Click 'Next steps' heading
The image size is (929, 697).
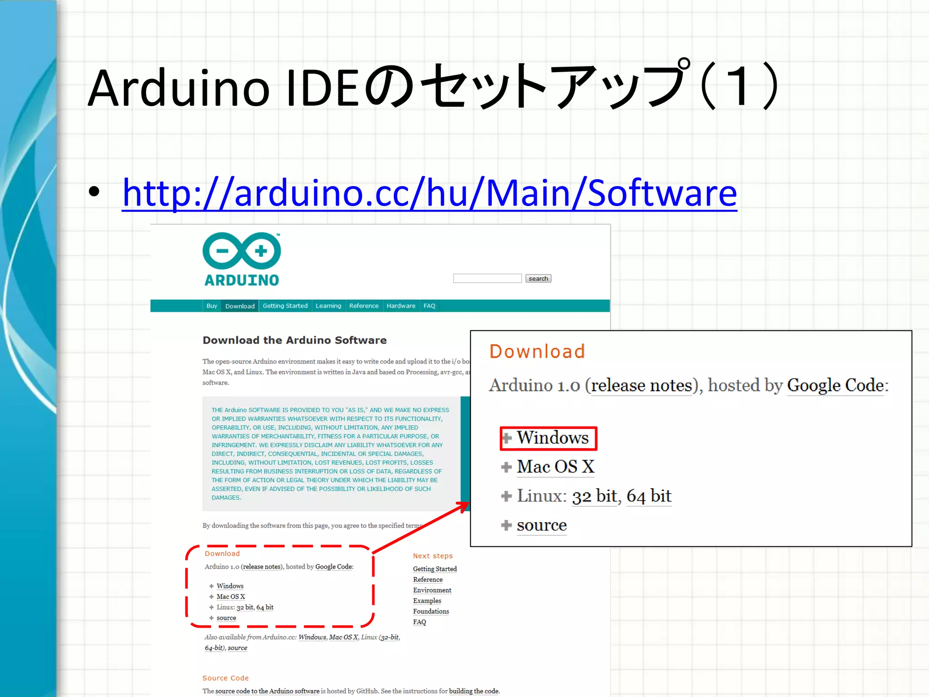click(x=433, y=556)
